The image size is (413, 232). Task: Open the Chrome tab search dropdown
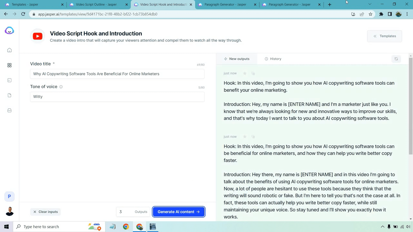point(370,5)
